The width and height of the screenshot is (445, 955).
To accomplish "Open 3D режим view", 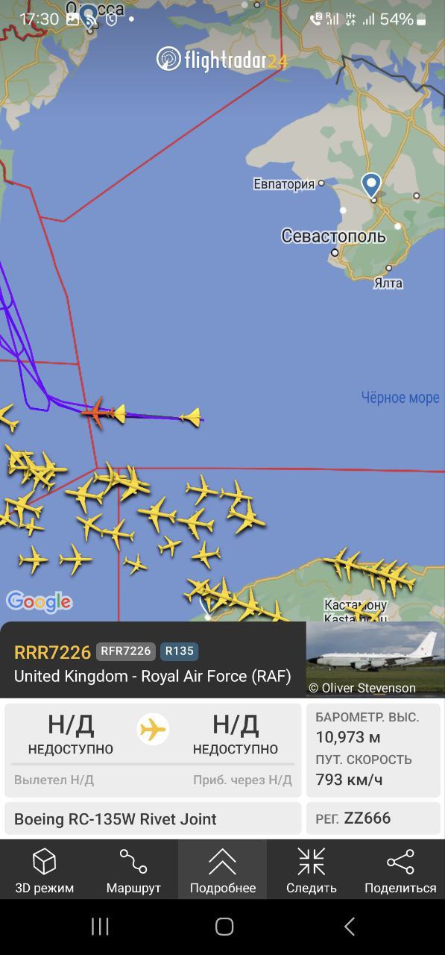I will click(x=45, y=869).
